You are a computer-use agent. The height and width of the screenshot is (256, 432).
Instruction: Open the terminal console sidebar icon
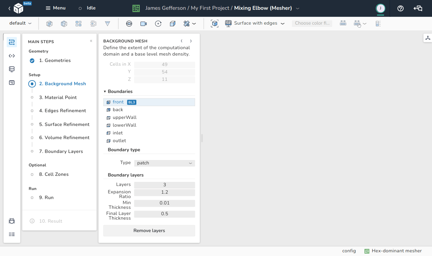coord(12,83)
